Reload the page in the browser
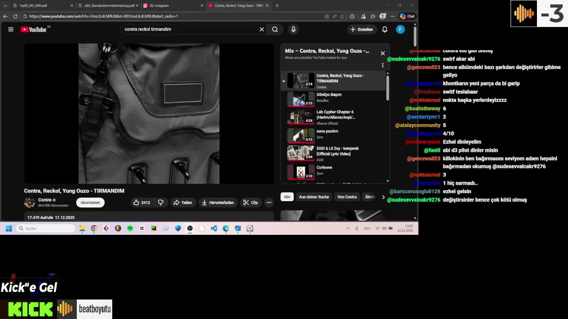This screenshot has width=568, height=319. point(15,16)
